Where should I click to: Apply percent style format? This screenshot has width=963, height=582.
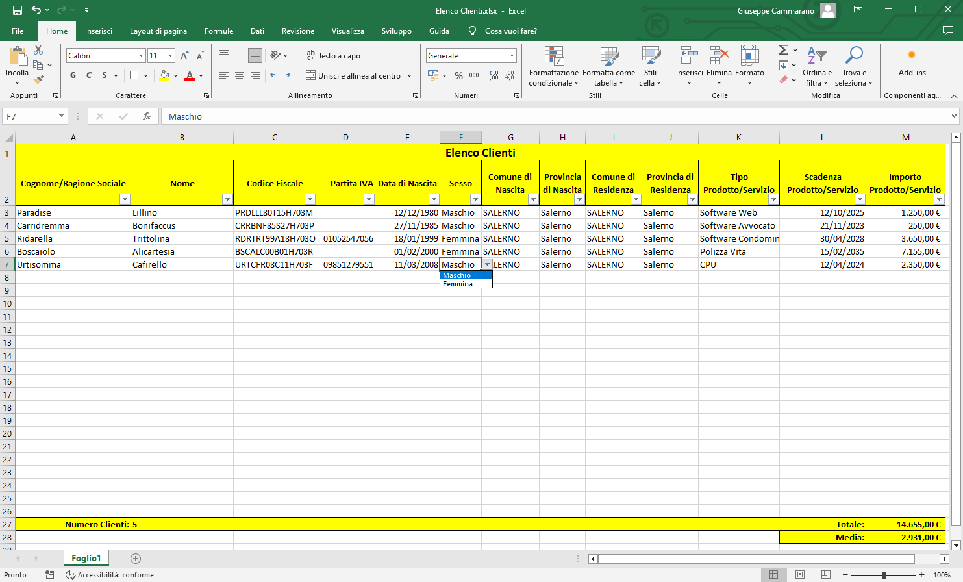point(459,75)
